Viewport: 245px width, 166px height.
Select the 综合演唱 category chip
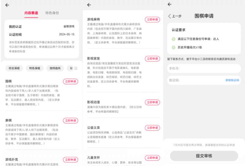14,68
